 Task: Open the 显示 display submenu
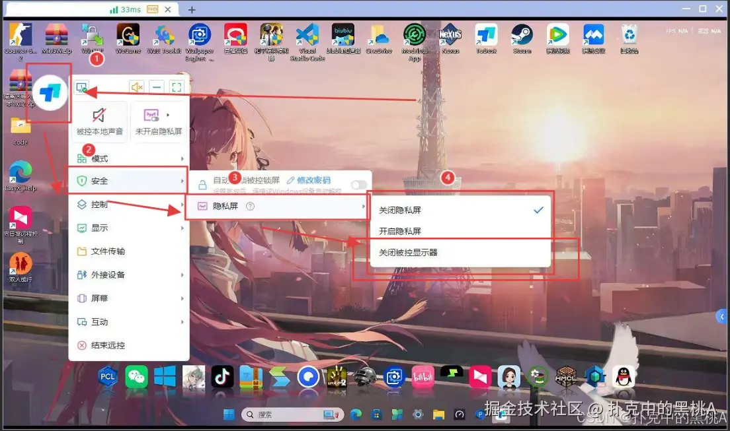(x=129, y=228)
